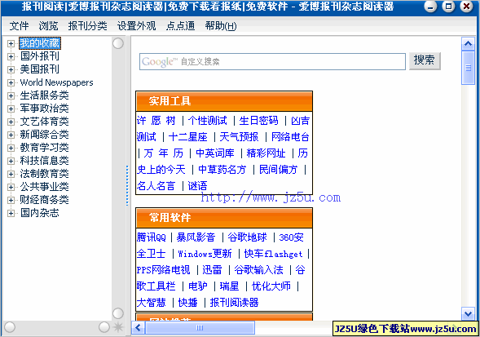Click the vertical scrollbar up arrow
480x337 pixels.
468,44
